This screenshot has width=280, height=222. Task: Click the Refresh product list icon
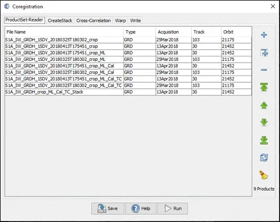coord(264,158)
